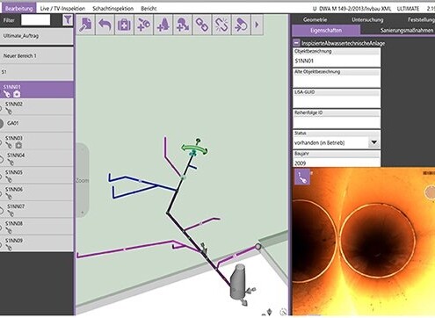Viewport: 435px width, 318px height.
Task: Click the Filter text input field
Action: point(35,20)
